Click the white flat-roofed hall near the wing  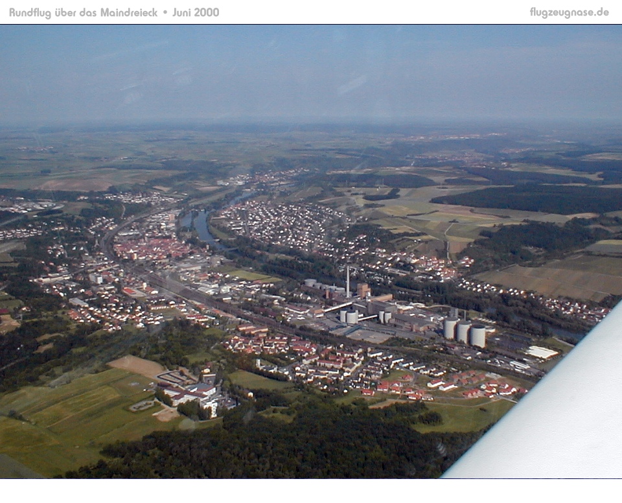tap(542, 352)
